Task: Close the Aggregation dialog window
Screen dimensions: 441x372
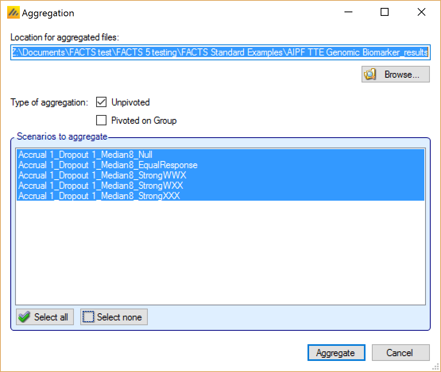Action: click(x=422, y=12)
